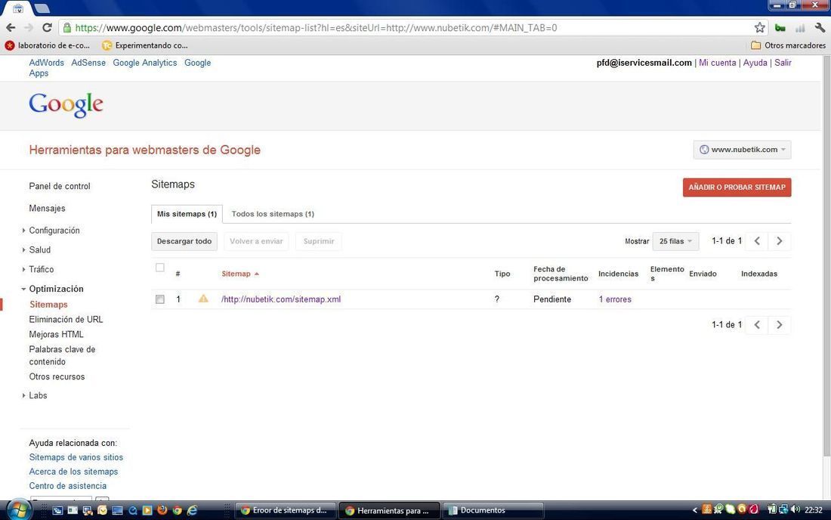This screenshot has width=831, height=520.
Task: Go to Google Analytics from the top links
Action: 145,63
